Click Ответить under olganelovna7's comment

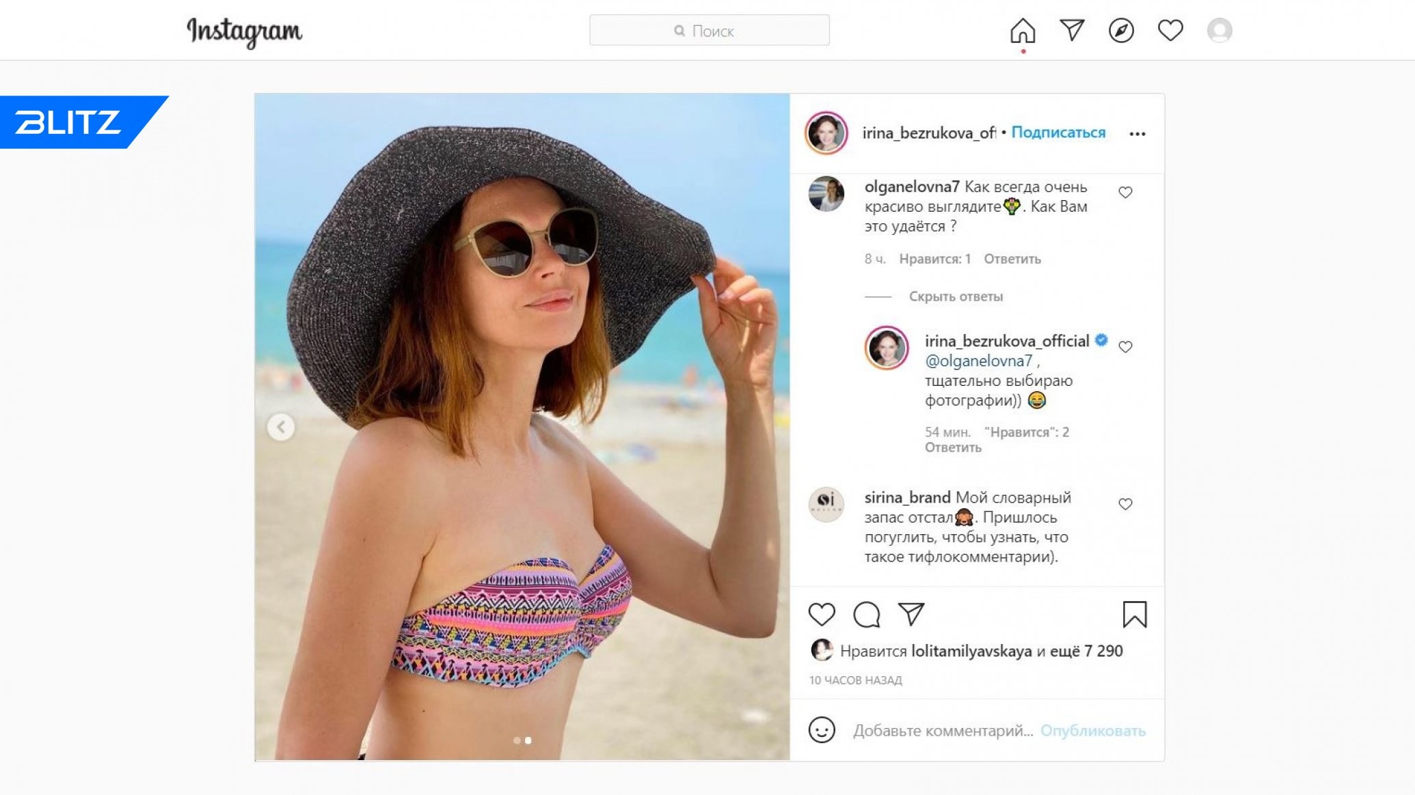[x=1012, y=259]
